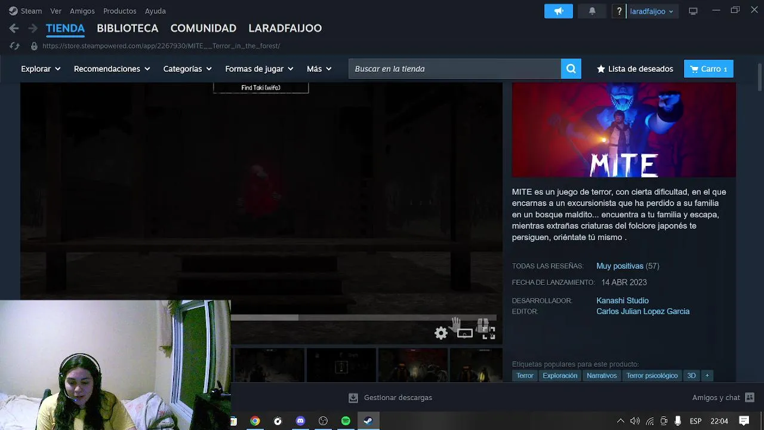This screenshot has height=430, width=764.
Task: Open the Ayuda menu
Action: click(x=155, y=11)
